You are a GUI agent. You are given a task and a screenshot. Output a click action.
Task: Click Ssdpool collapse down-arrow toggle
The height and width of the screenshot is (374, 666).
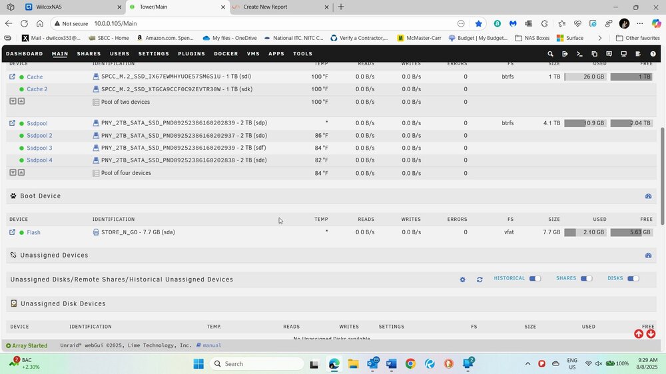pyautogui.click(x=13, y=173)
